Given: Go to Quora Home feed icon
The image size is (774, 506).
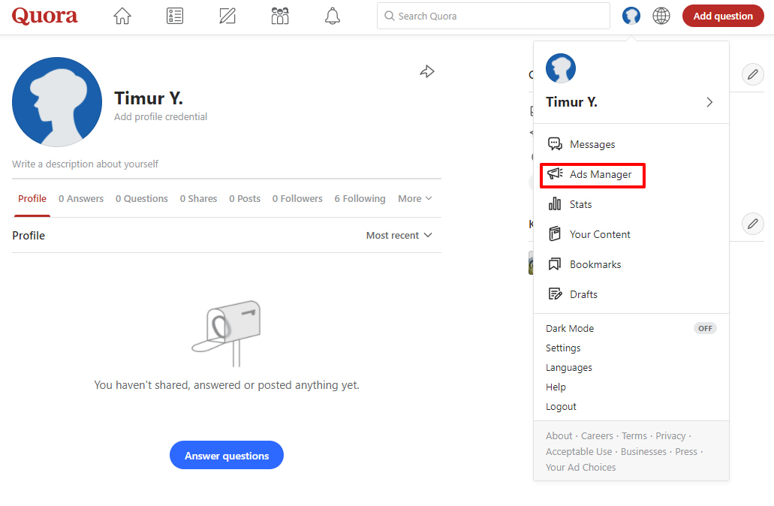Looking at the screenshot, I should pyautogui.click(x=122, y=16).
